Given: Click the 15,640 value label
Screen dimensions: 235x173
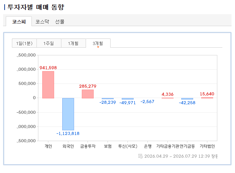Looking at the screenshot, I should click(207, 94).
